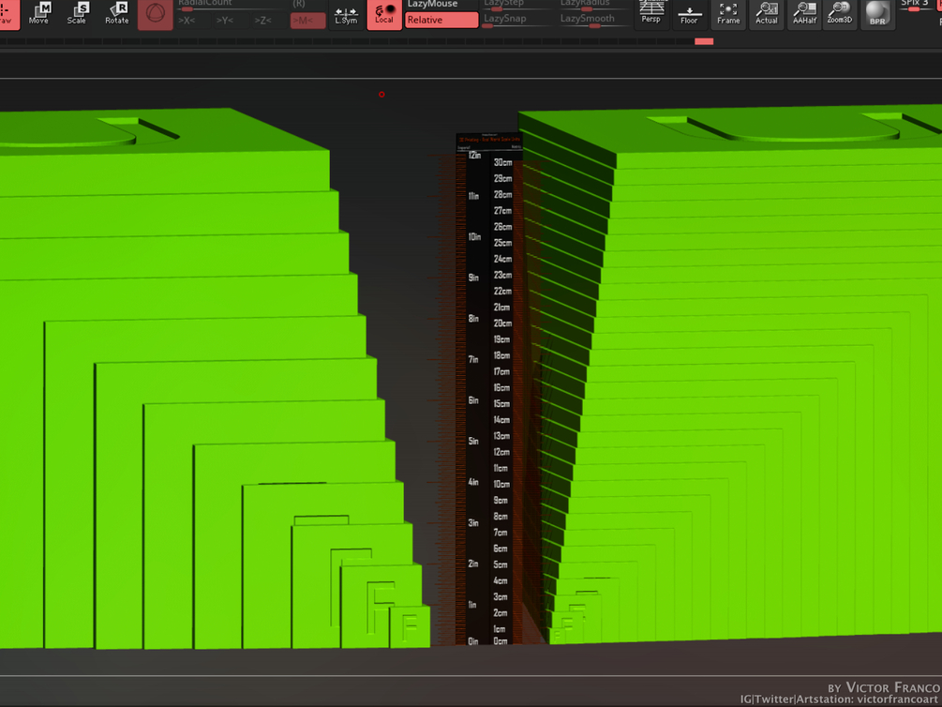Activate the Zoom3D navigation button
The image size is (942, 707).
pos(840,14)
